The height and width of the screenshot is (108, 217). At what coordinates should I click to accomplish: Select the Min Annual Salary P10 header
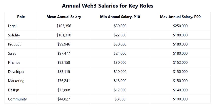pos(120,17)
